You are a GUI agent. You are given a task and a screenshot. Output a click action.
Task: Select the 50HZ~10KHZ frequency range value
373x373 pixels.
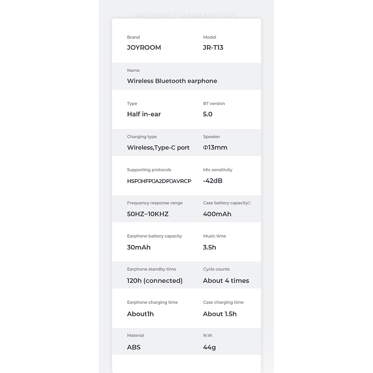148,214
